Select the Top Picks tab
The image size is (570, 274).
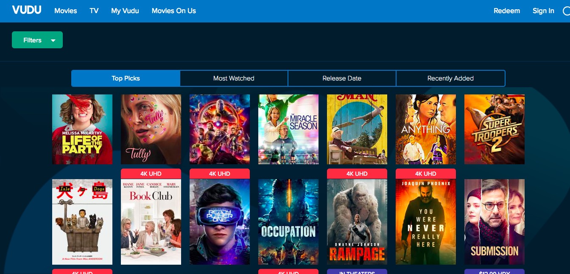pyautogui.click(x=126, y=78)
